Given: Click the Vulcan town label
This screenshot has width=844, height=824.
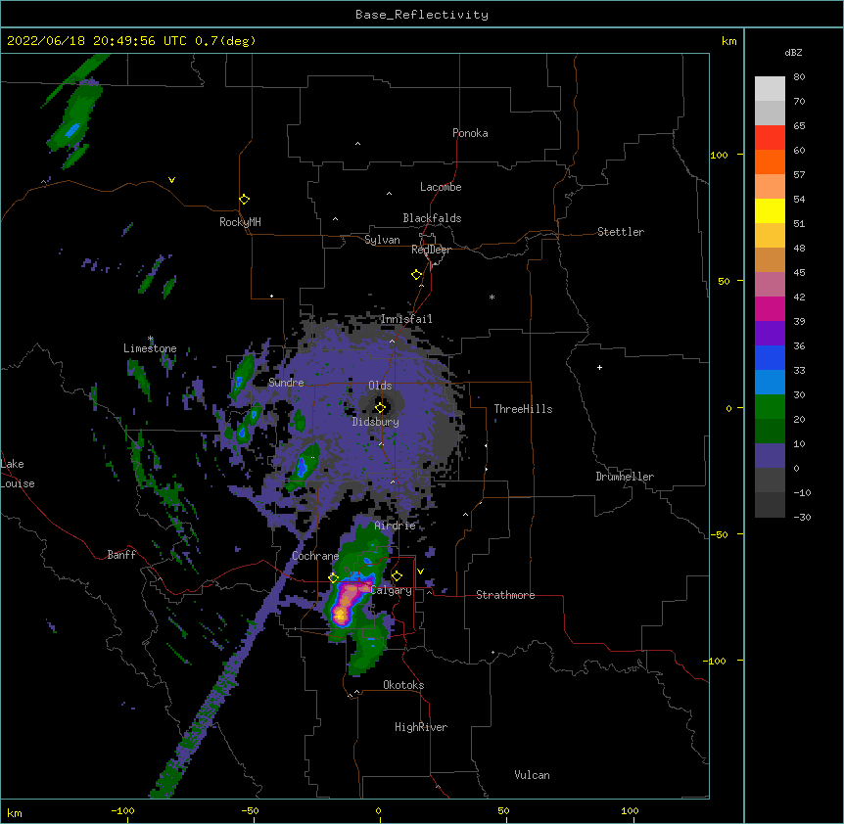Looking at the screenshot, I should click(532, 775).
